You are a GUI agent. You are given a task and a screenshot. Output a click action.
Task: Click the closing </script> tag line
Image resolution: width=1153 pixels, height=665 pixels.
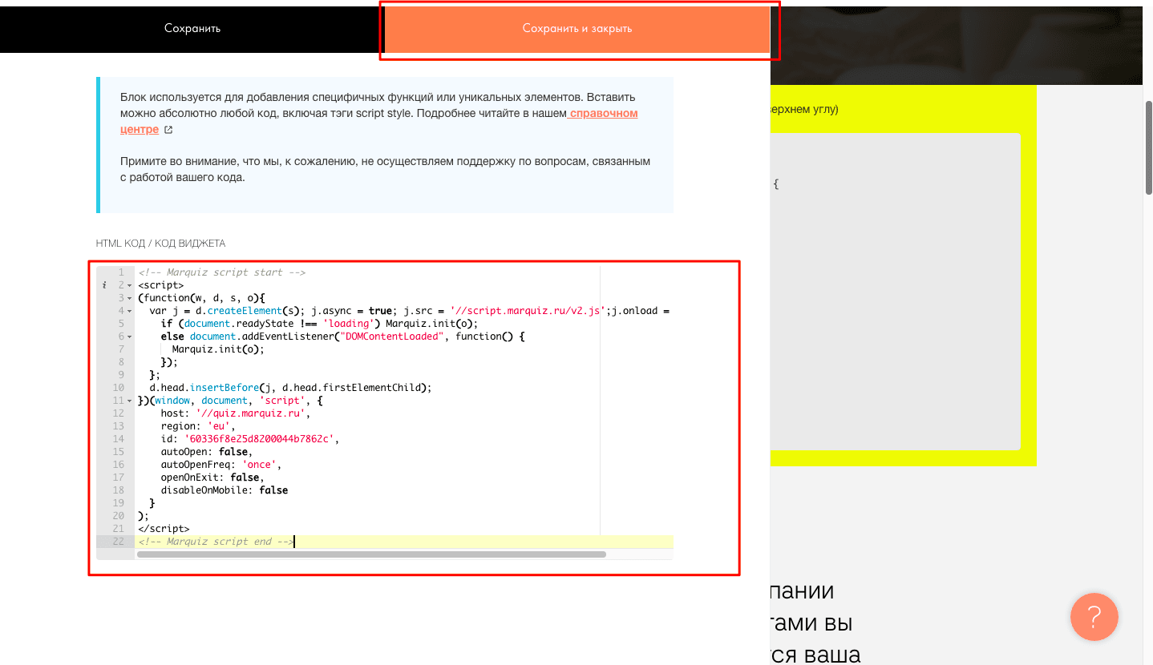pyautogui.click(x=164, y=529)
